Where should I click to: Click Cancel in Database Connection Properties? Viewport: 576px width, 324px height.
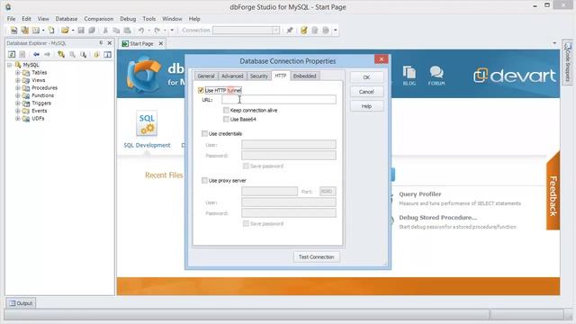[366, 92]
